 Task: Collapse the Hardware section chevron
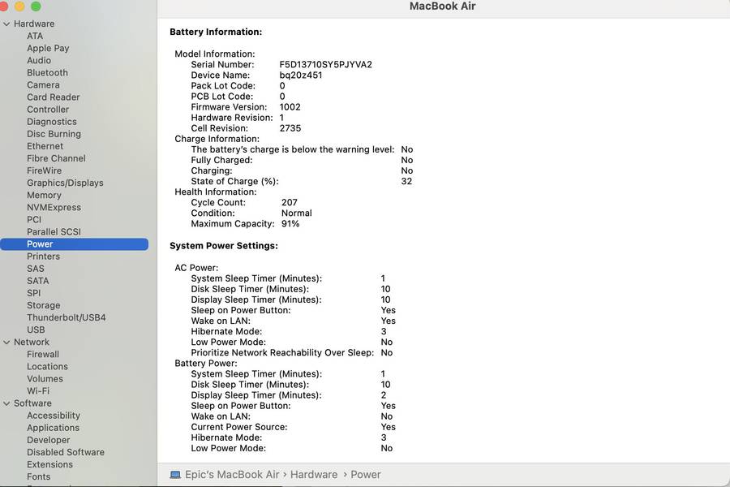[x=6, y=24]
